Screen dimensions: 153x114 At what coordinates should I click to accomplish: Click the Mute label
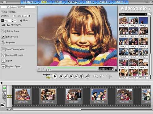pos(25,20)
